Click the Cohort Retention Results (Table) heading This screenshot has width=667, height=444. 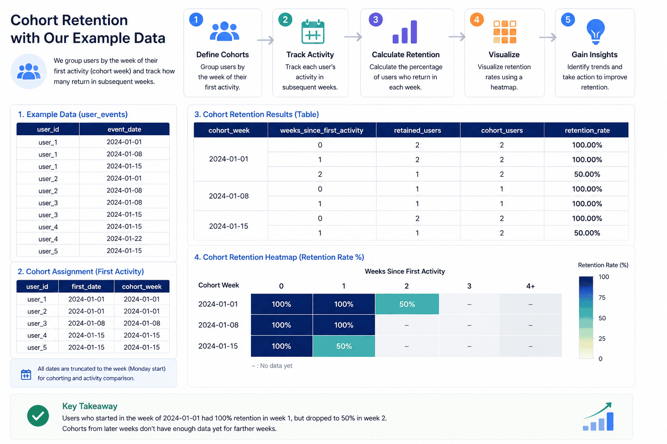pyautogui.click(x=257, y=114)
